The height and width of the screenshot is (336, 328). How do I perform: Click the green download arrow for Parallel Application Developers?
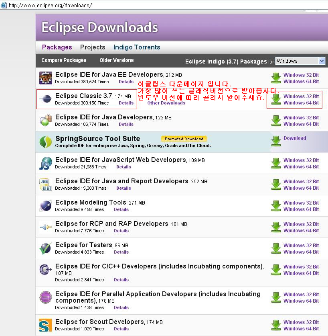[276, 297]
